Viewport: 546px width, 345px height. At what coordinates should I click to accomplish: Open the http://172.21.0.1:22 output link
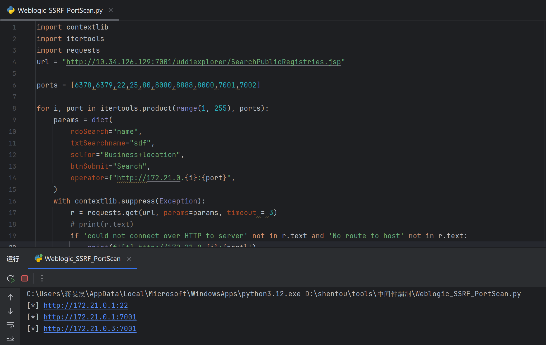click(86, 305)
